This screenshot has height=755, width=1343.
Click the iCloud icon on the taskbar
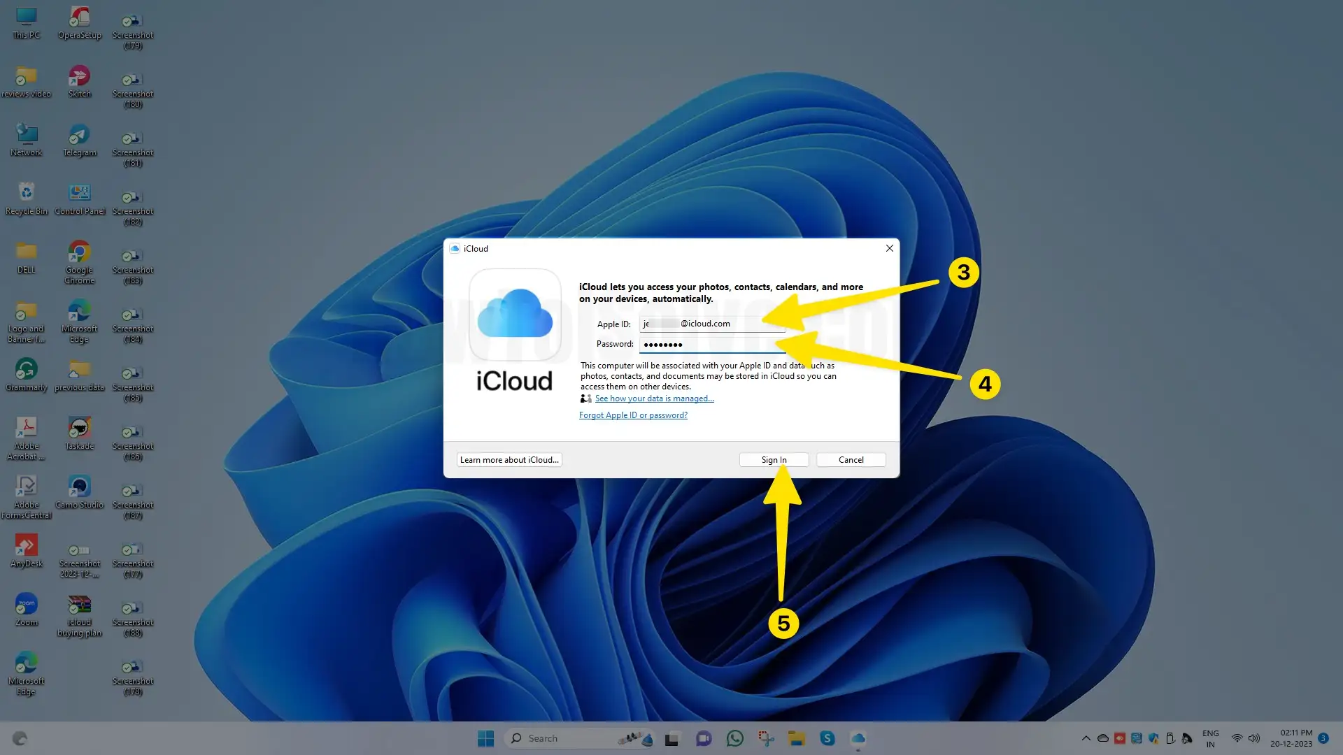coord(859,738)
